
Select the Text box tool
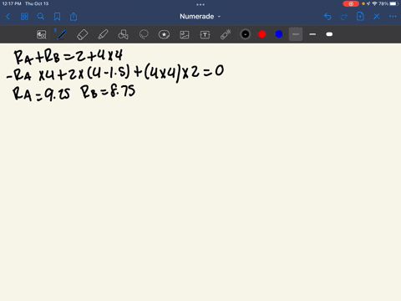coord(205,34)
